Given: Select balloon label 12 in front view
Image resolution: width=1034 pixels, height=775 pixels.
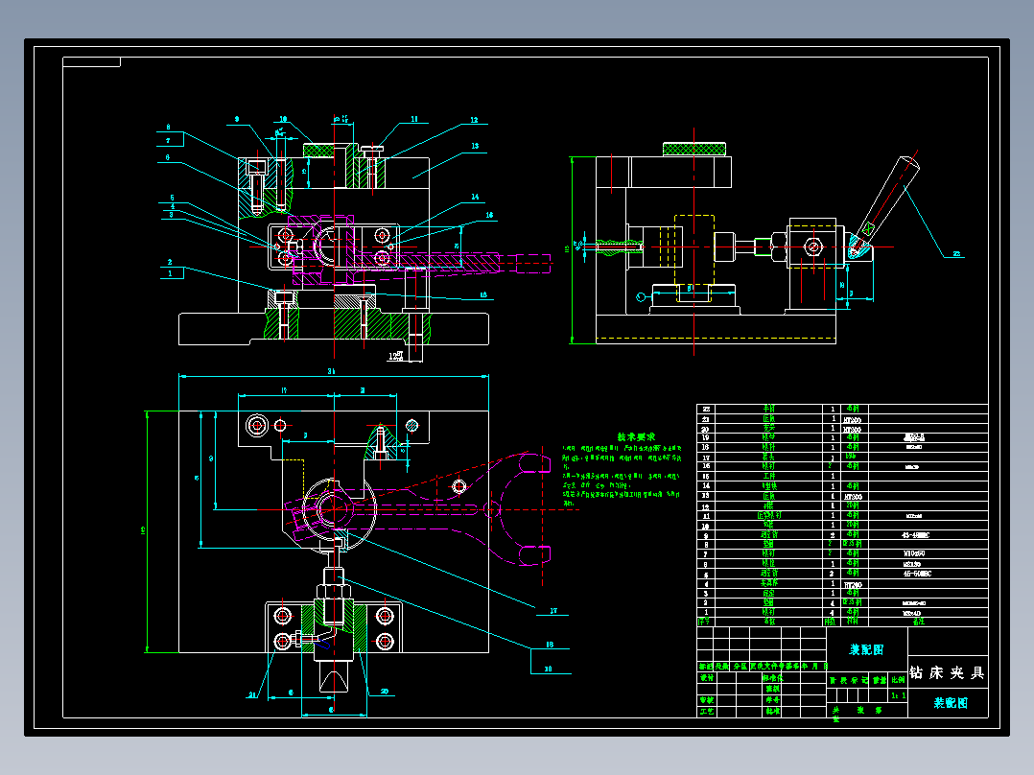Looking at the screenshot, I should 474,120.
